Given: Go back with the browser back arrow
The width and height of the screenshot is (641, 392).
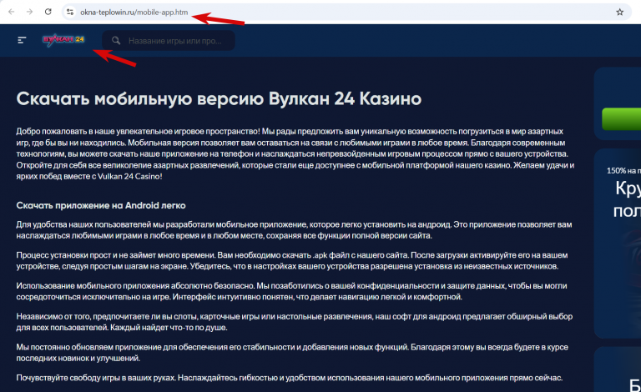Looking at the screenshot, I should pyautogui.click(x=12, y=12).
